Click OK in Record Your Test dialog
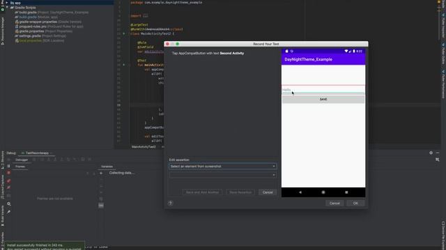The width and height of the screenshot is (446, 250). 355,203
